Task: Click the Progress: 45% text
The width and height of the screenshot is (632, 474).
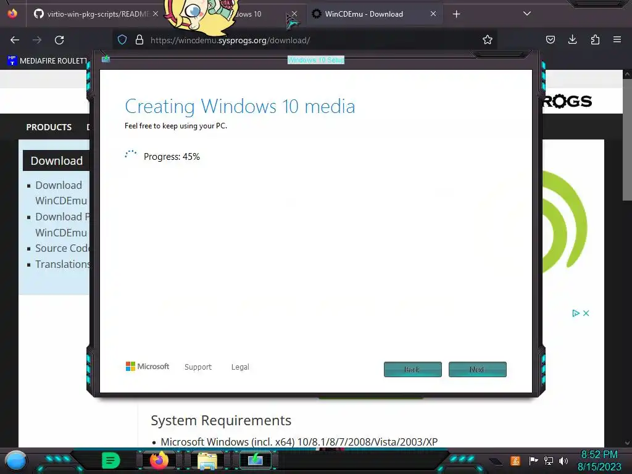Action: 172,157
